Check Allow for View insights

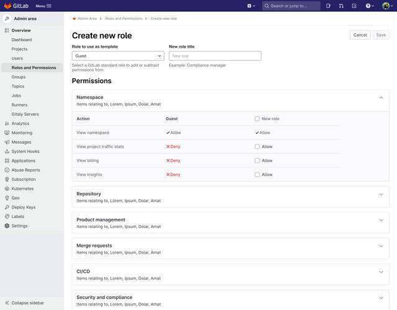257,175
